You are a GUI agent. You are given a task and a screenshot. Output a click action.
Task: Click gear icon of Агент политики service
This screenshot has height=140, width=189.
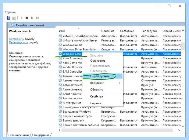(60, 94)
